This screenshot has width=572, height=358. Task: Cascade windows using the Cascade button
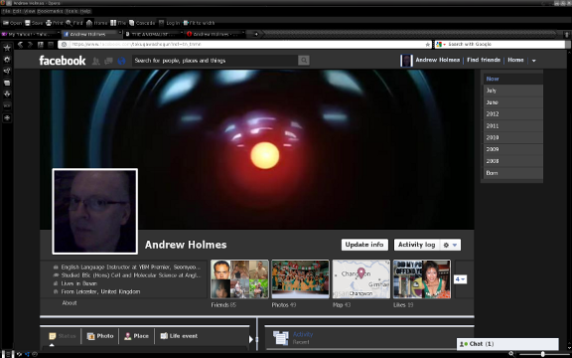tap(142, 23)
